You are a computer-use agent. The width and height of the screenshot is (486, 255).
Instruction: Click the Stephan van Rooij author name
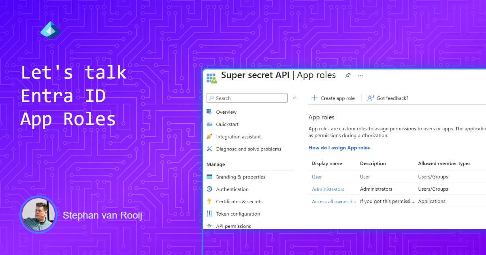point(102,215)
